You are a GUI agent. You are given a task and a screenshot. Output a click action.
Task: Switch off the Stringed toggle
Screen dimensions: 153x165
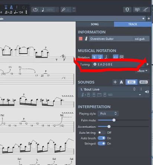(102, 143)
